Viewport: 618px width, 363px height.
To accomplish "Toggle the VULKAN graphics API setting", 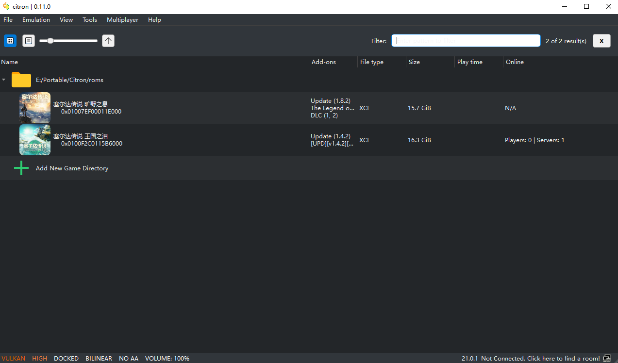I will pyautogui.click(x=13, y=358).
